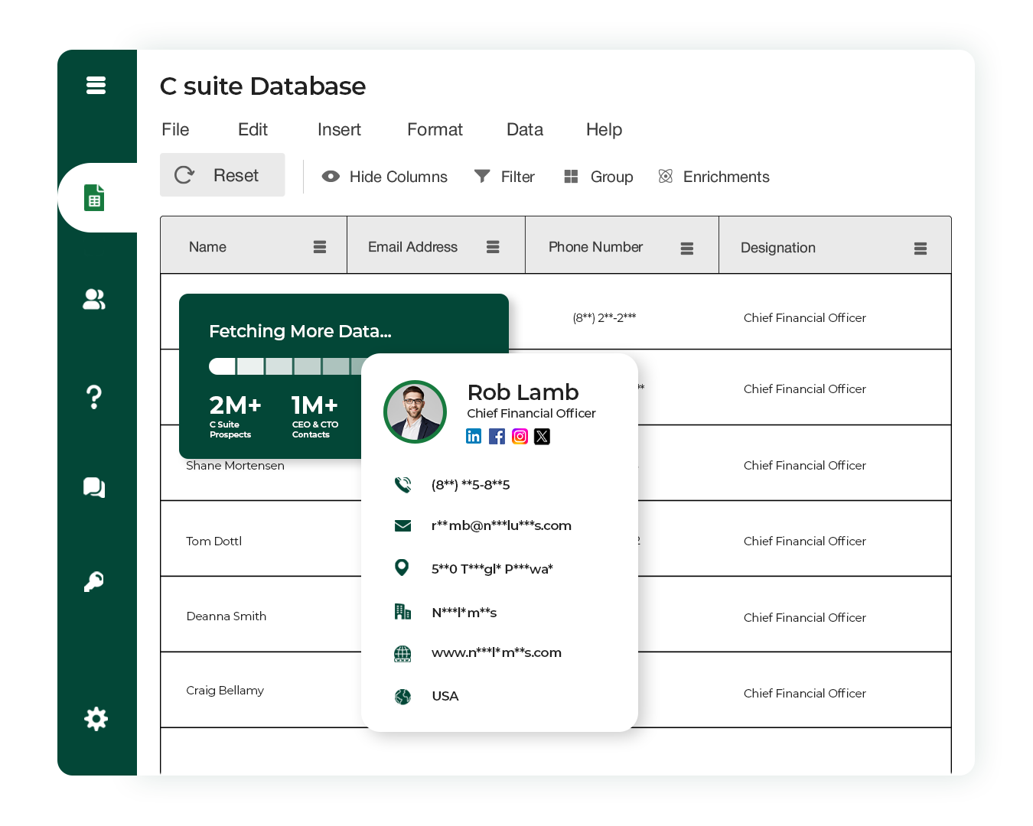Viewport: 1033px width, 826px height.
Task: Open the Name column header menu
Action: point(318,246)
